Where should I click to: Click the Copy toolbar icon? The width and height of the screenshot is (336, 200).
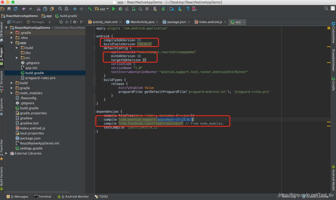click(45, 9)
